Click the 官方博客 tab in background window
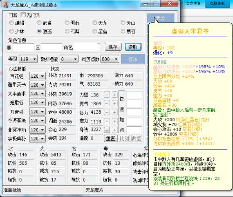This screenshot has height=197, width=233. click(193, 3)
